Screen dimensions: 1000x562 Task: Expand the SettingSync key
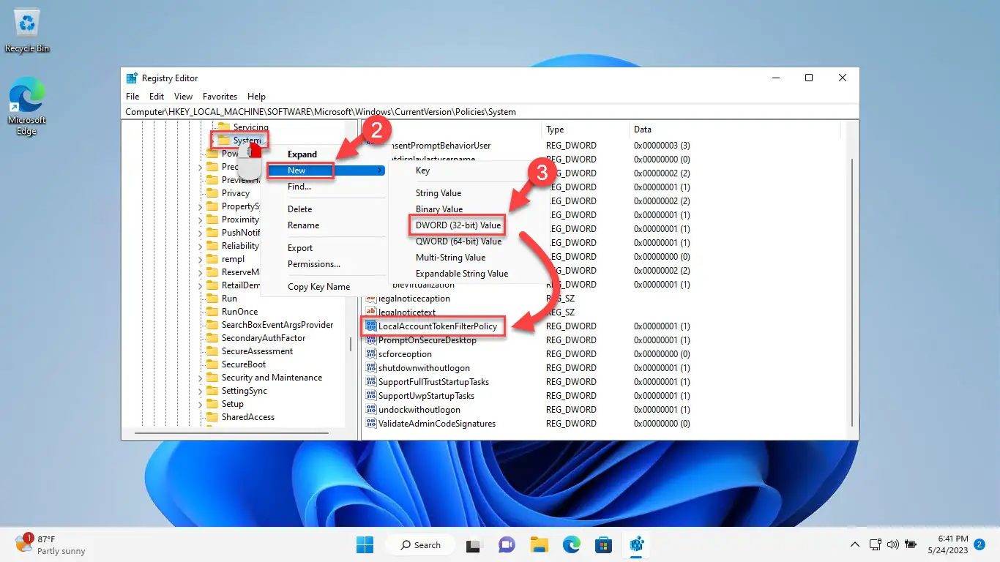(201, 391)
